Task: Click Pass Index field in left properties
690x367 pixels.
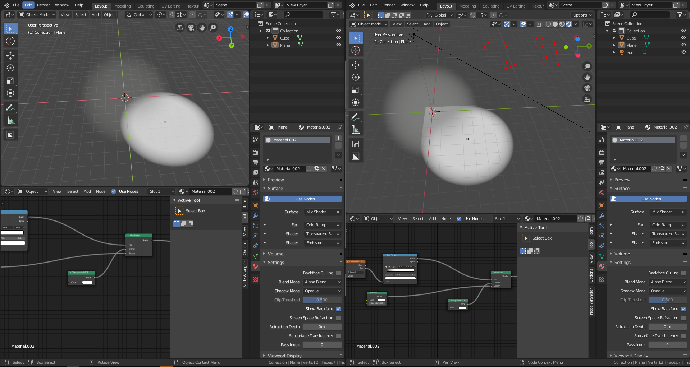Action: point(322,345)
